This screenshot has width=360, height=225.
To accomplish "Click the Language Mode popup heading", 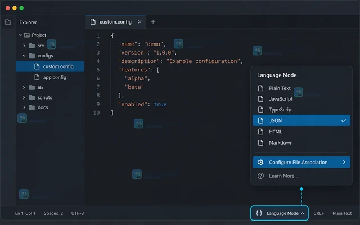I will coord(277,75).
